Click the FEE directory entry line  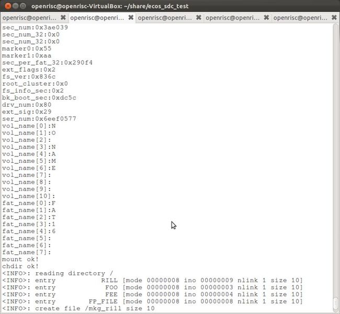(x=152, y=295)
